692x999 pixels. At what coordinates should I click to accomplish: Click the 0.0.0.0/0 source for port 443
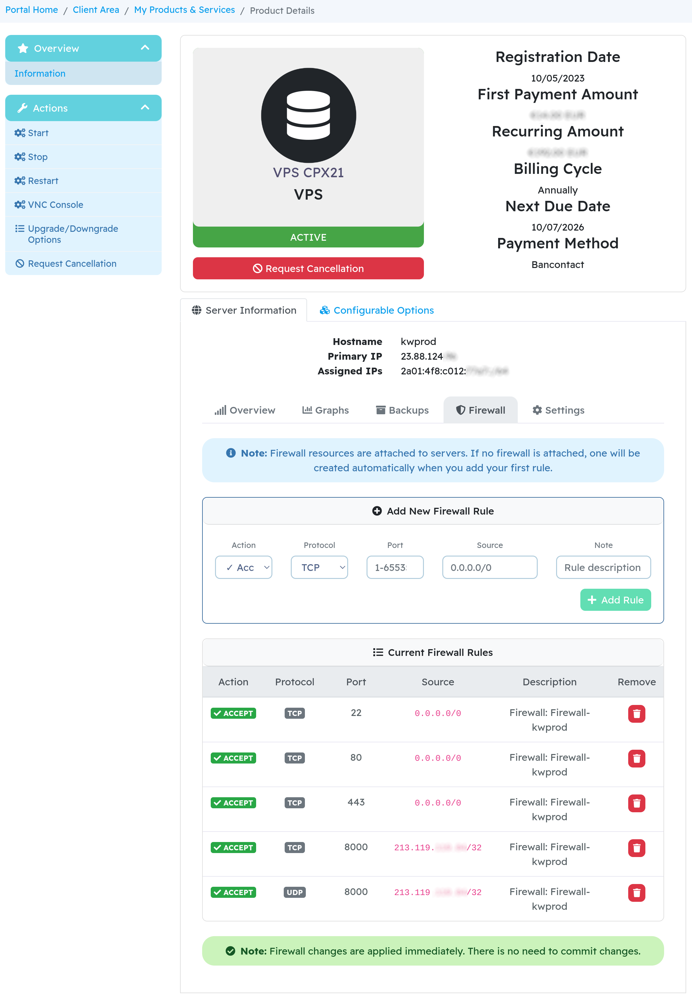437,803
